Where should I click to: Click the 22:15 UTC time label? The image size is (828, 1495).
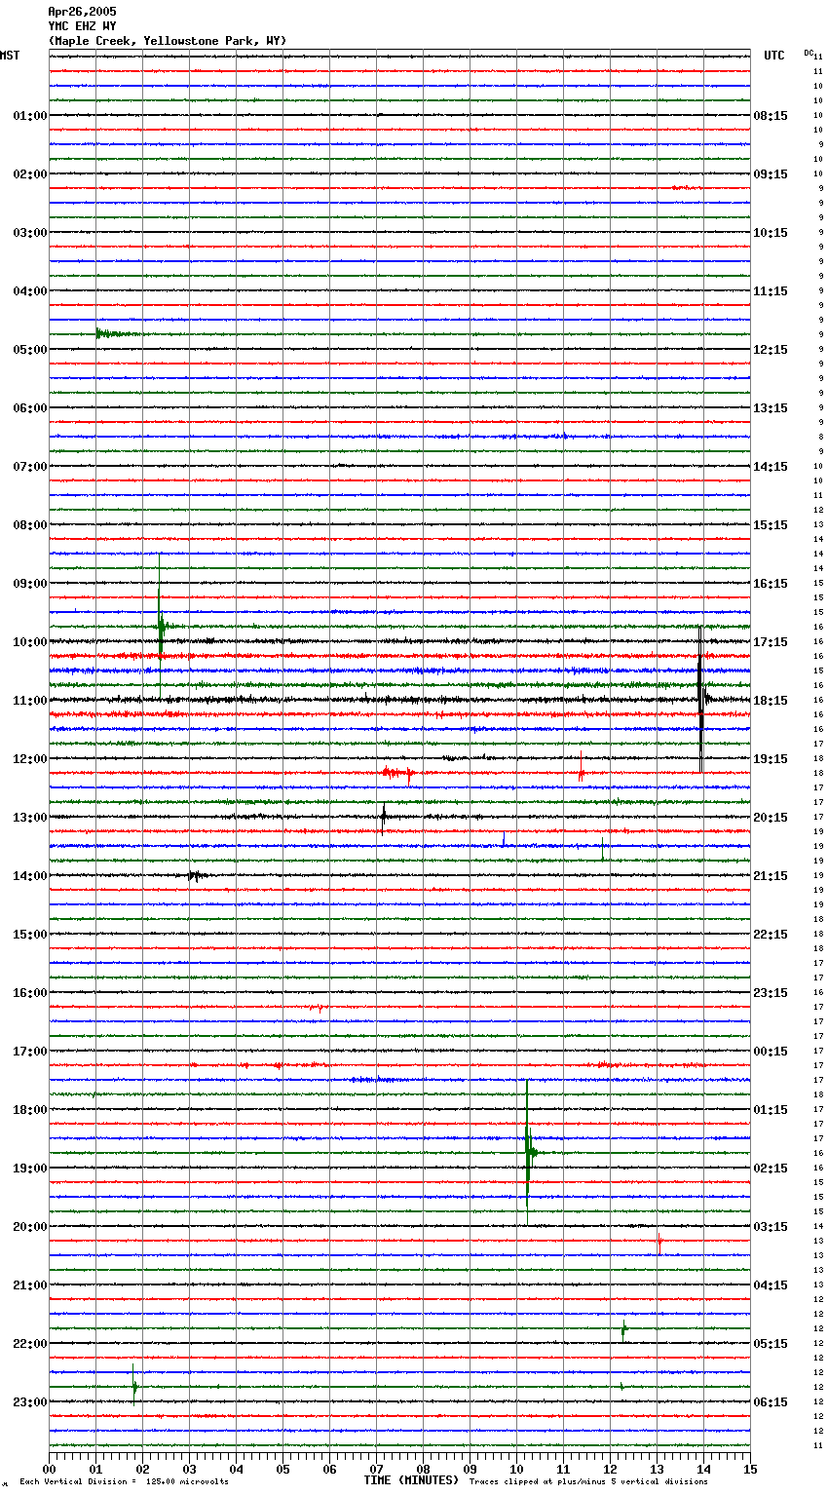pos(771,935)
